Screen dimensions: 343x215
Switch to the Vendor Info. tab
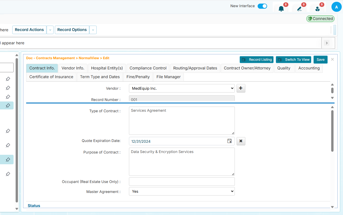(x=73, y=68)
